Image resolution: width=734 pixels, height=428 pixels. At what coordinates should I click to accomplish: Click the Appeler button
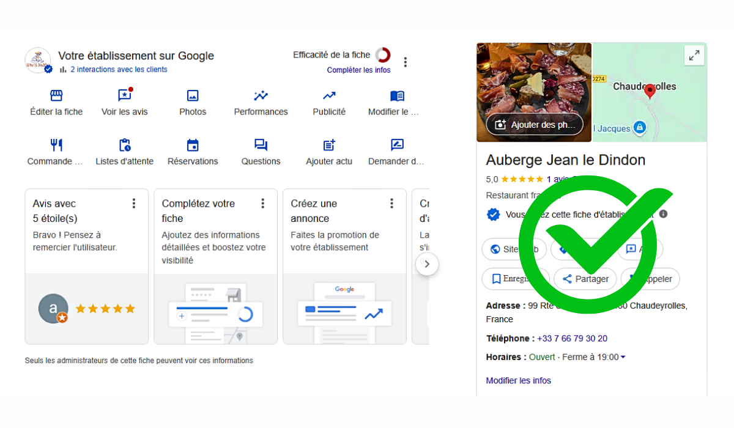tap(650, 279)
